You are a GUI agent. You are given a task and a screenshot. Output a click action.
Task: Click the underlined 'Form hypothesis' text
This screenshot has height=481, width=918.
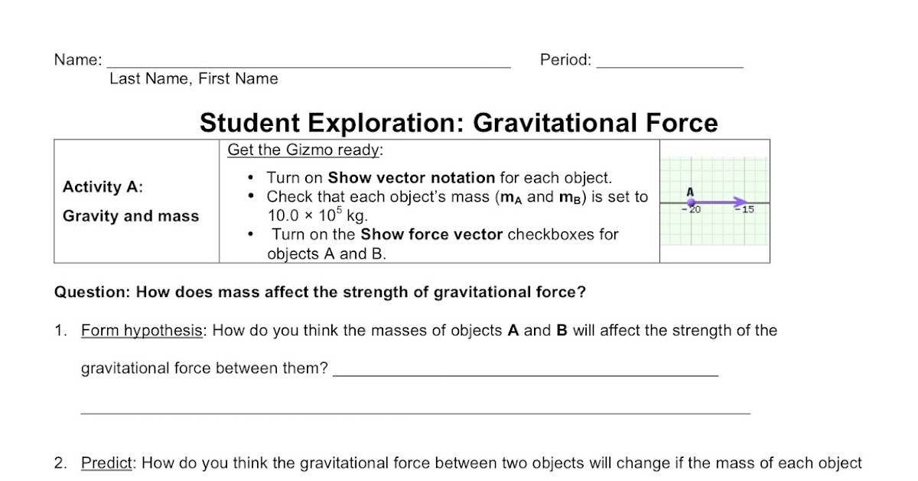(142, 331)
